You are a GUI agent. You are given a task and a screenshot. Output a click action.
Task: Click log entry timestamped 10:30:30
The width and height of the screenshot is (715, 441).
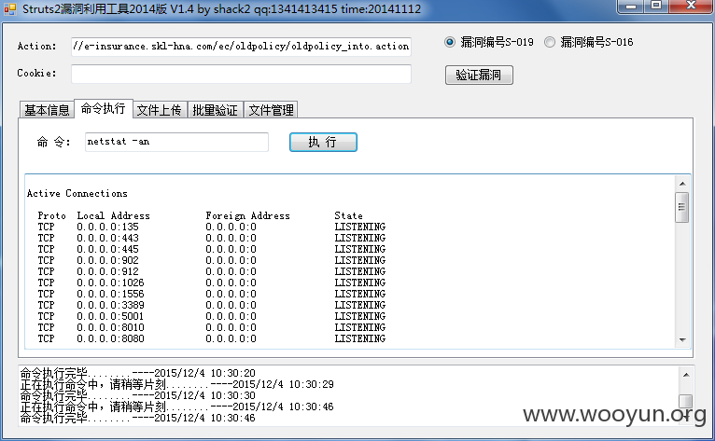(138, 395)
